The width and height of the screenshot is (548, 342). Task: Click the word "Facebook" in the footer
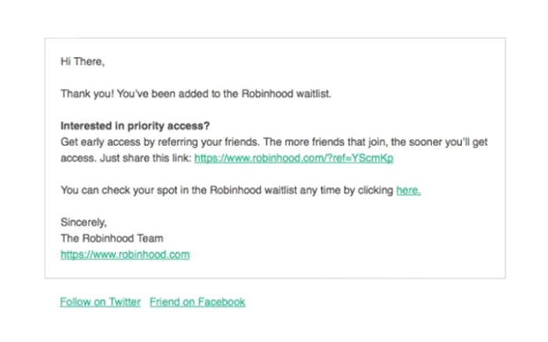(x=222, y=302)
